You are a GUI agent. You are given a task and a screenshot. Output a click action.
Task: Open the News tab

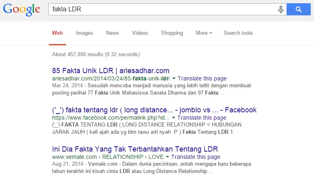click(x=112, y=33)
